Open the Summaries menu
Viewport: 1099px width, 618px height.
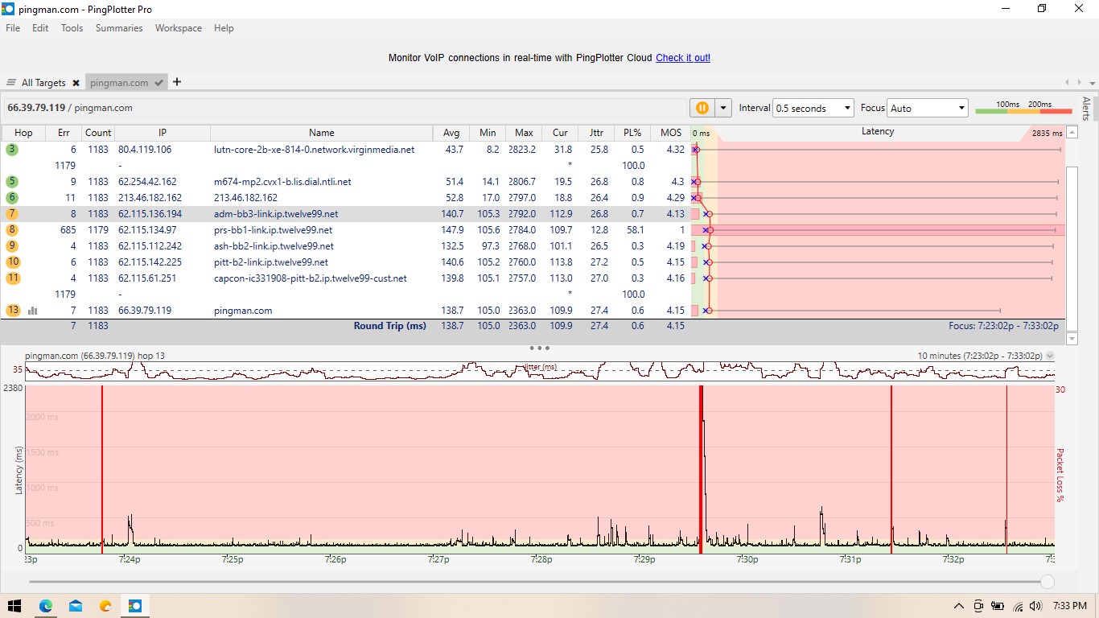click(119, 28)
